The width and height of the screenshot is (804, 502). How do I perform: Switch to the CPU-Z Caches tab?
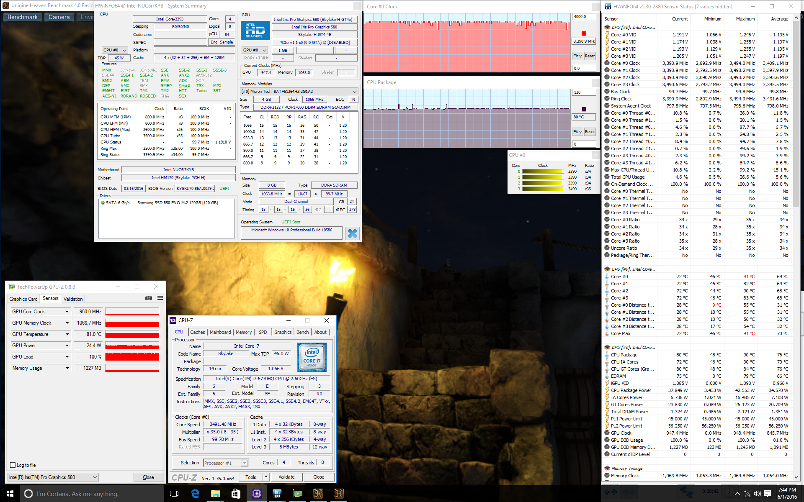point(198,332)
